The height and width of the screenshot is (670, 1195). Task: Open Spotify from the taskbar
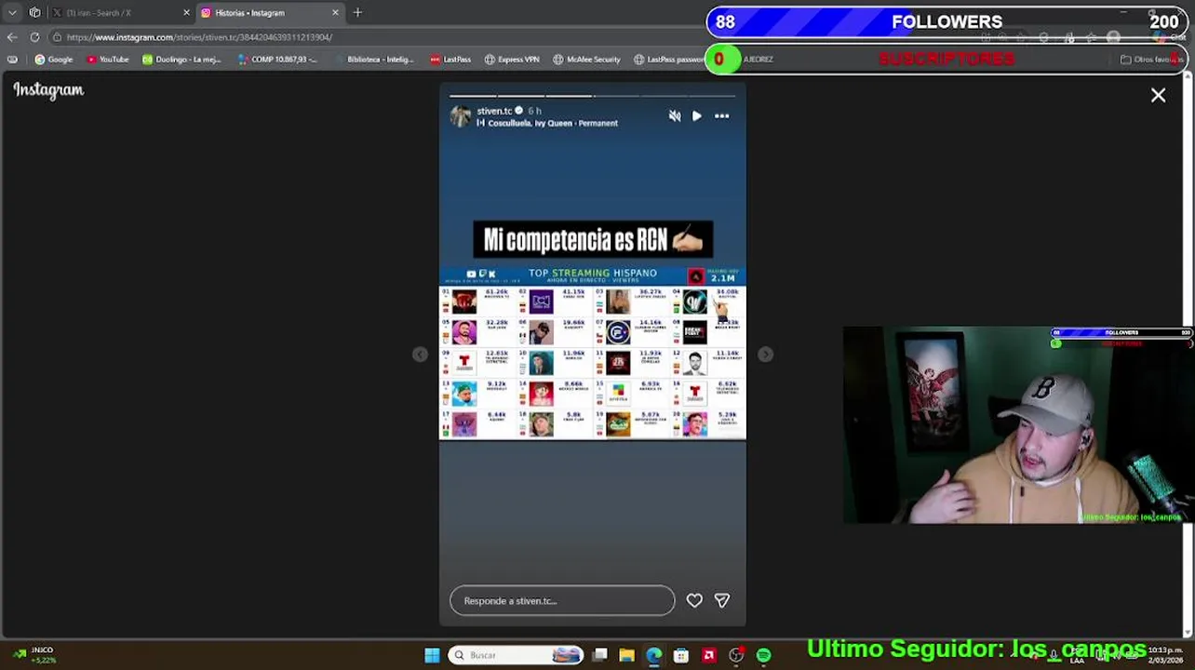[763, 655]
